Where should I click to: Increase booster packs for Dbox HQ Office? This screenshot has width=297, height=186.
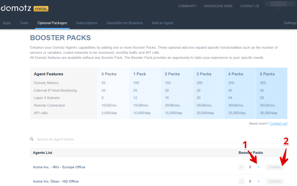258,181
